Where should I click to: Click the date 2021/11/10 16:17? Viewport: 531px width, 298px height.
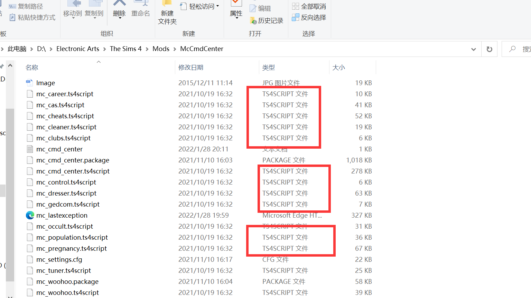pyautogui.click(x=205, y=259)
